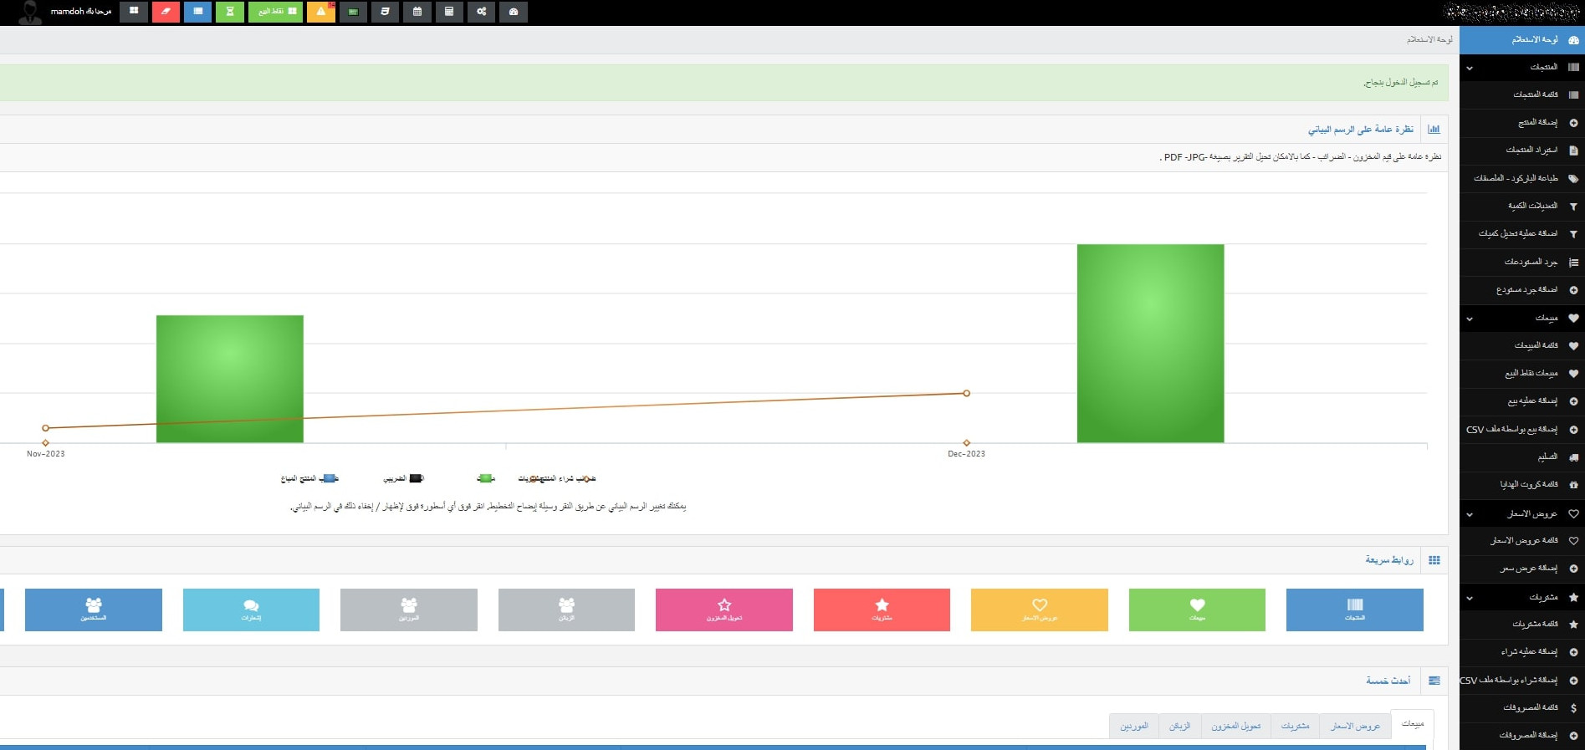Click the yellow warning alerts icon

pos(321,12)
